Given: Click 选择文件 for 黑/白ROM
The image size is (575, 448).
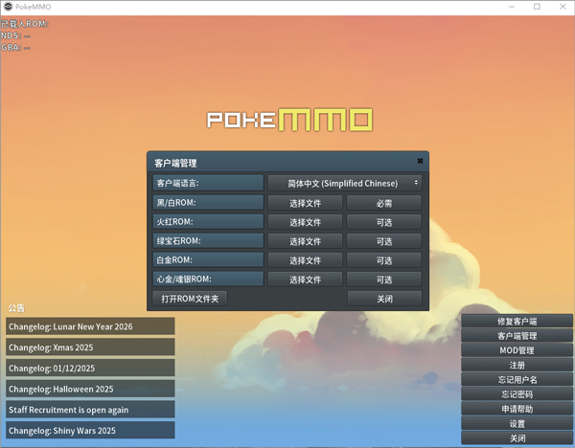Looking at the screenshot, I should tap(305, 203).
